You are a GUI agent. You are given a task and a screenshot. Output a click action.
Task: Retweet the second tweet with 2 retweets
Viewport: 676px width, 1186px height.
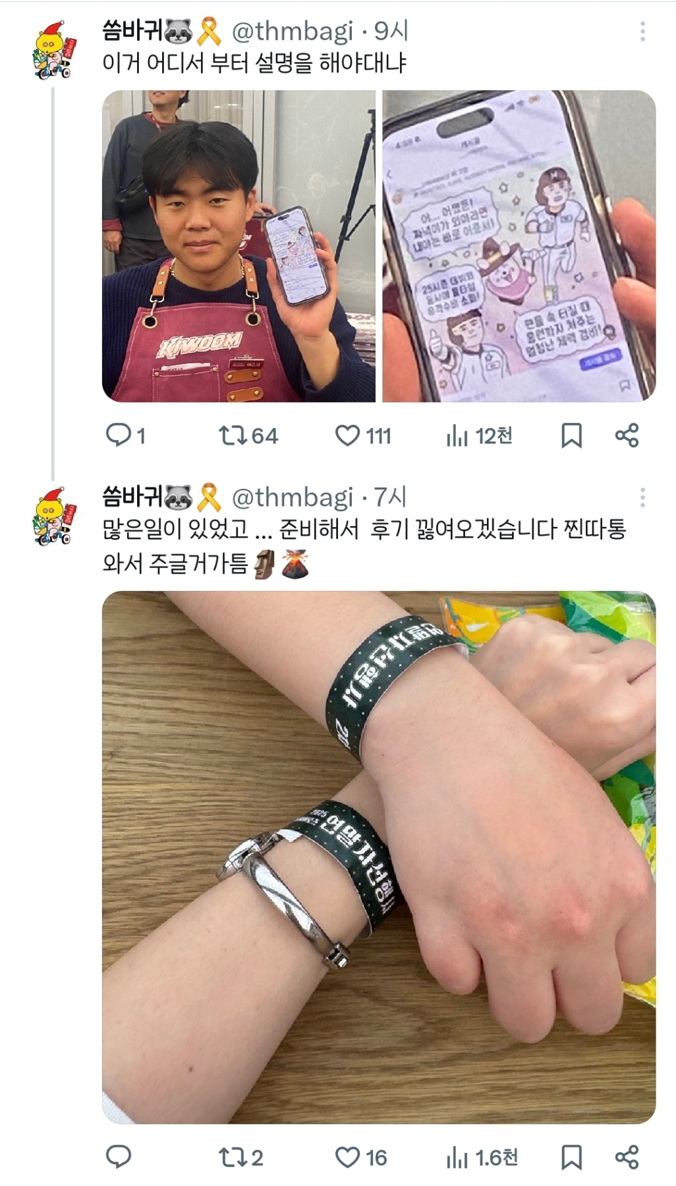(240, 1157)
